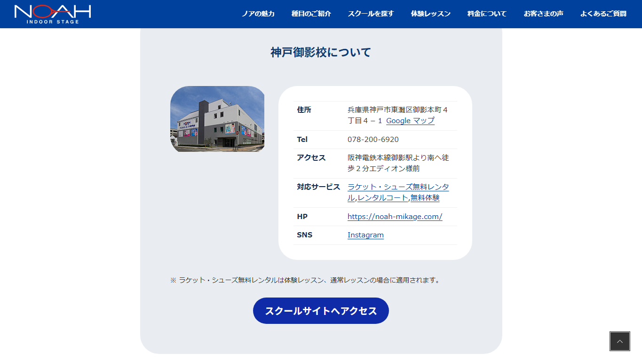Screen dimensions: 642x361
Task: Click the HP row label
Action: [x=302, y=217]
